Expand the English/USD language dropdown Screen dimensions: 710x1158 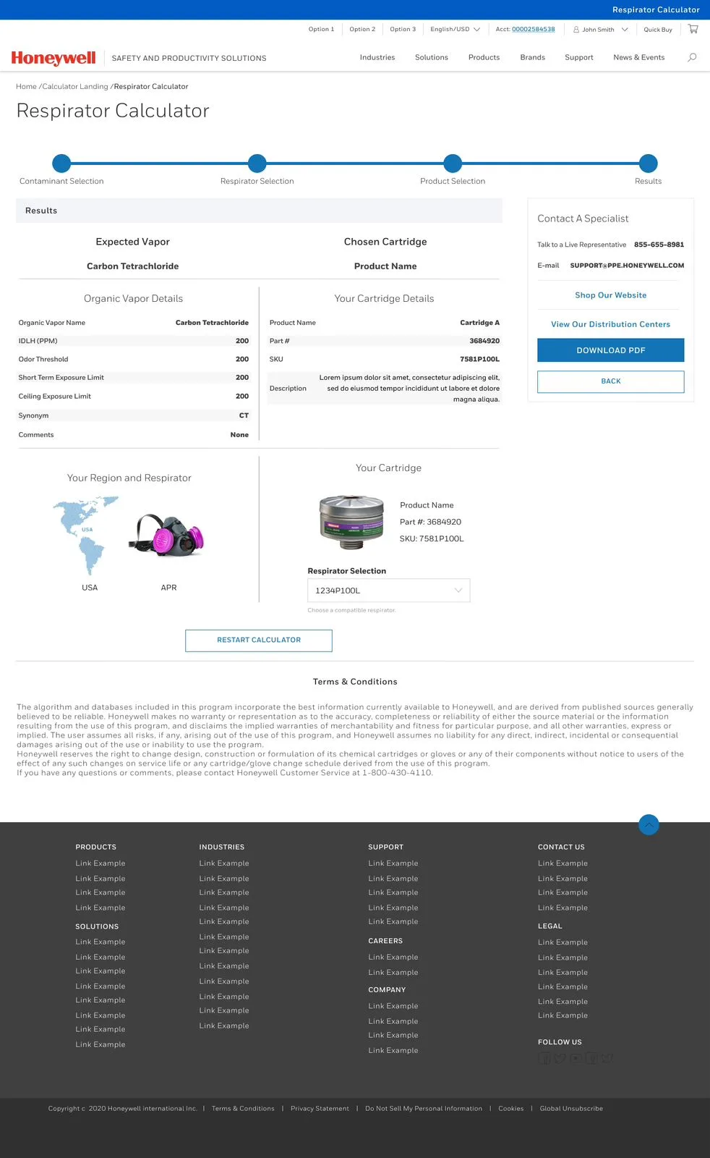[x=455, y=30]
